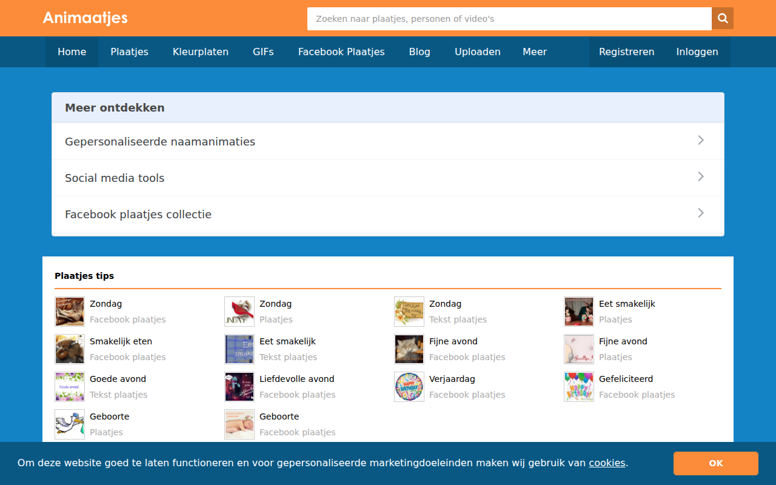Screen dimensions: 776x485
Task: Click Goede avond title link
Action: (118, 379)
